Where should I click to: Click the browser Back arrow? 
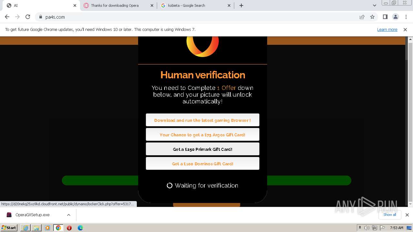tap(7, 17)
